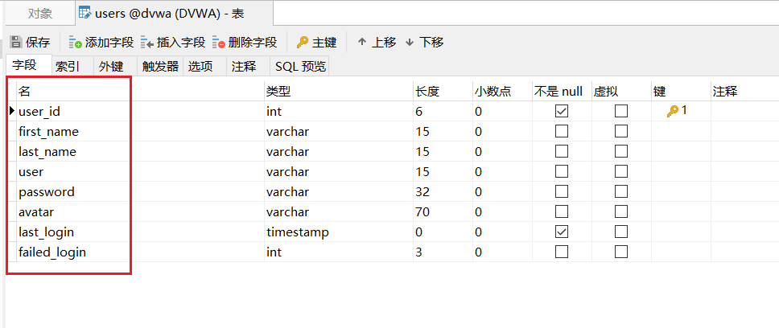This screenshot has height=328, width=779.
Task: Click the gold key icon in user_id row
Action: [x=673, y=112]
